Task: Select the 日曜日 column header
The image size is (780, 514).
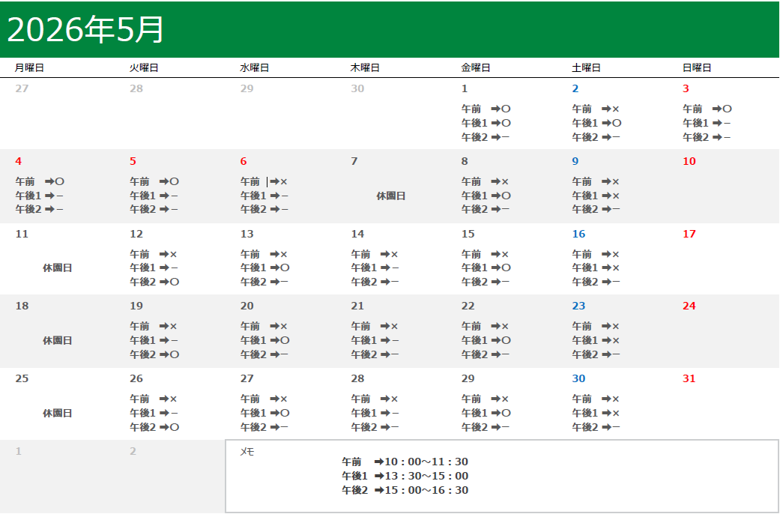Action: click(696, 67)
